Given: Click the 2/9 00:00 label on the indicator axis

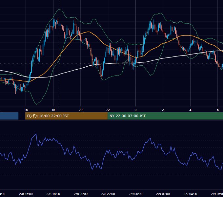Looking at the screenshot, I should click(x=135, y=194).
